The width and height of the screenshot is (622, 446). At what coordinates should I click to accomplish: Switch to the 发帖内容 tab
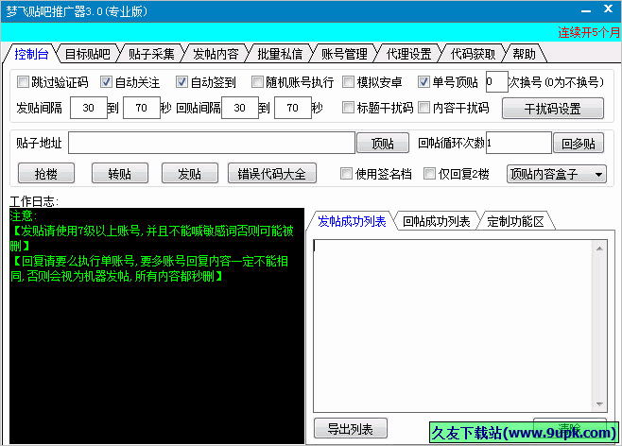tap(216, 54)
